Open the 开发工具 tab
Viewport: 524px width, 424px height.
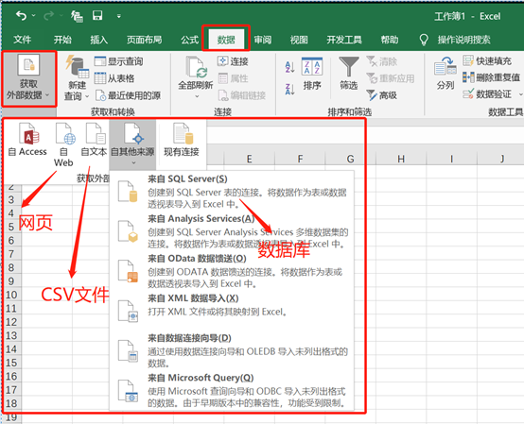point(344,40)
